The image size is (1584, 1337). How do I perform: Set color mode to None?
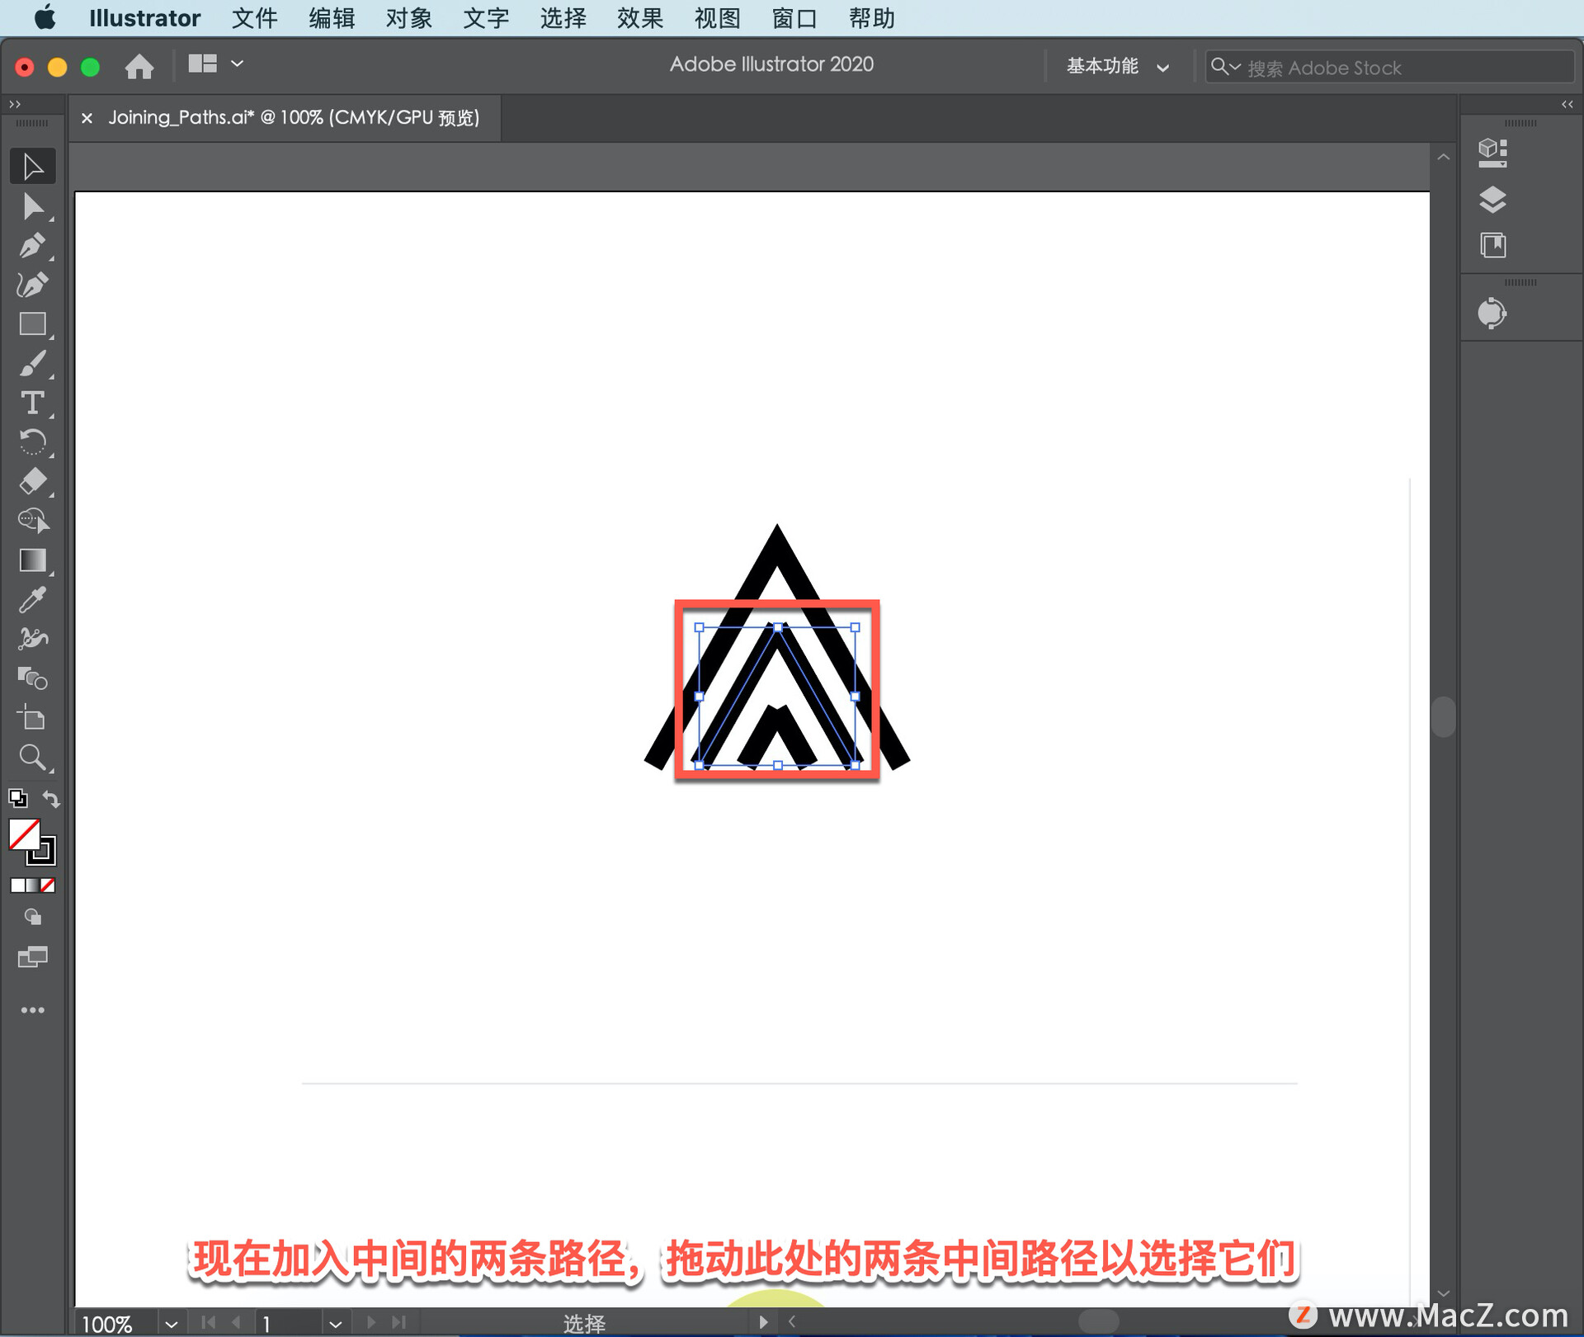49,886
